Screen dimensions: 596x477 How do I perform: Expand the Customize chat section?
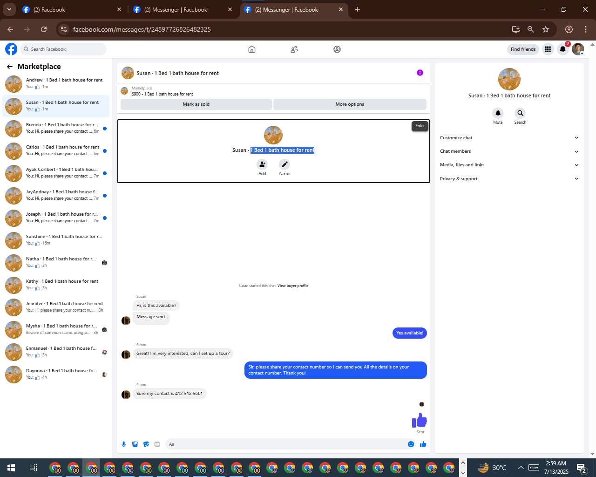click(x=509, y=138)
